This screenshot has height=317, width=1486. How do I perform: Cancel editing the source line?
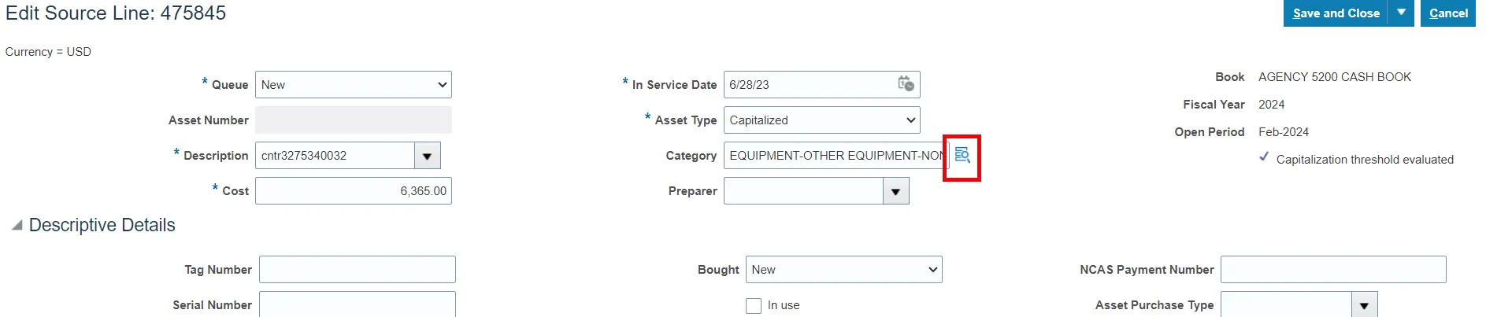[1447, 13]
